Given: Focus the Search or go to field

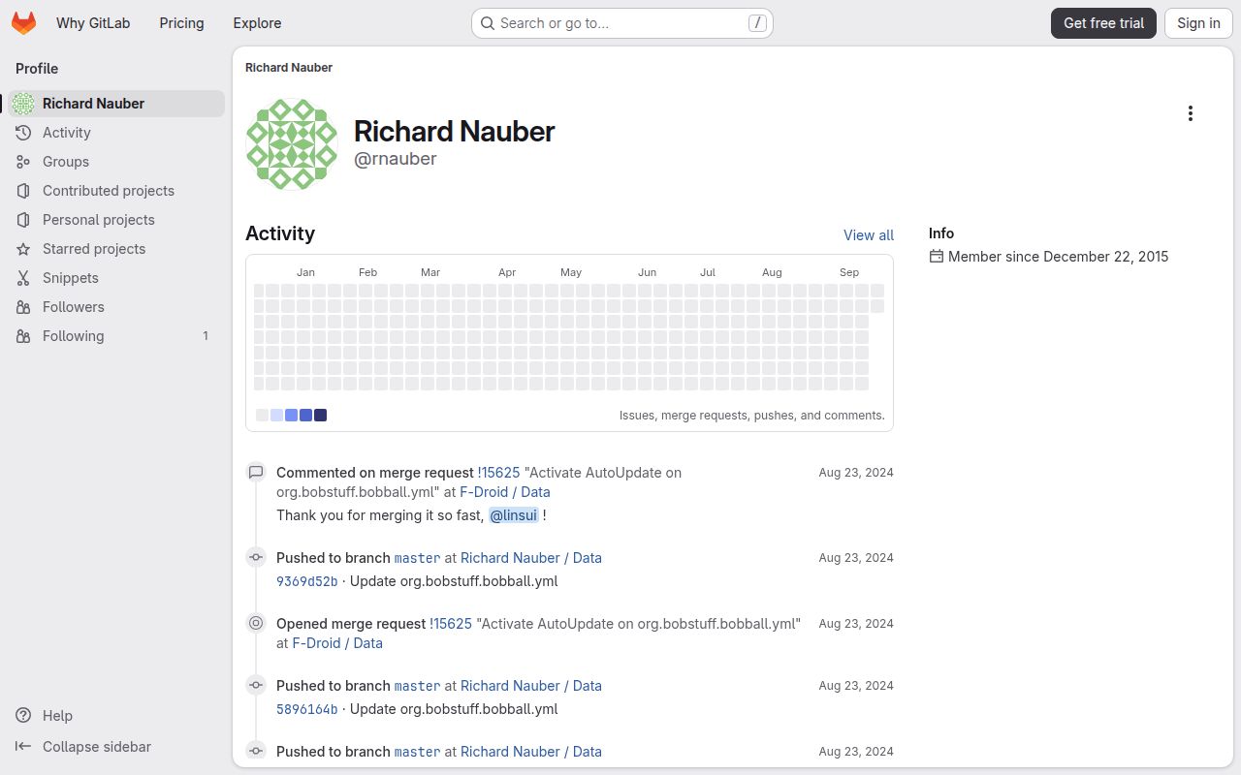Looking at the screenshot, I should [x=621, y=23].
